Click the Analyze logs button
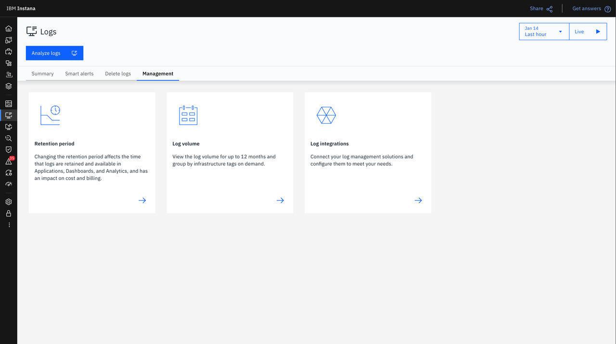616x344 pixels. tap(54, 53)
